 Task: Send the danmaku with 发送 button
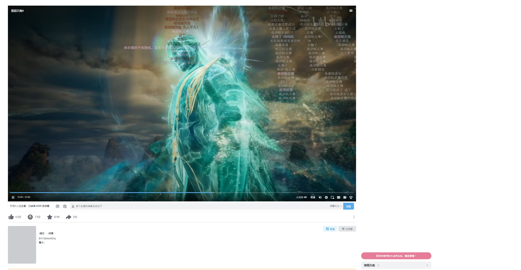tap(349, 206)
